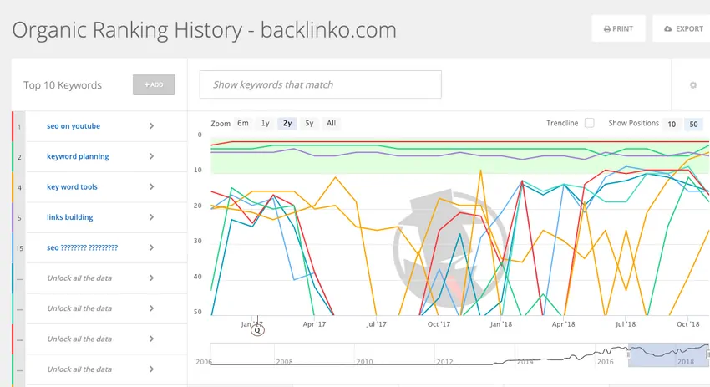Open the 'links building' keyword link
The image size is (710, 387).
point(69,217)
